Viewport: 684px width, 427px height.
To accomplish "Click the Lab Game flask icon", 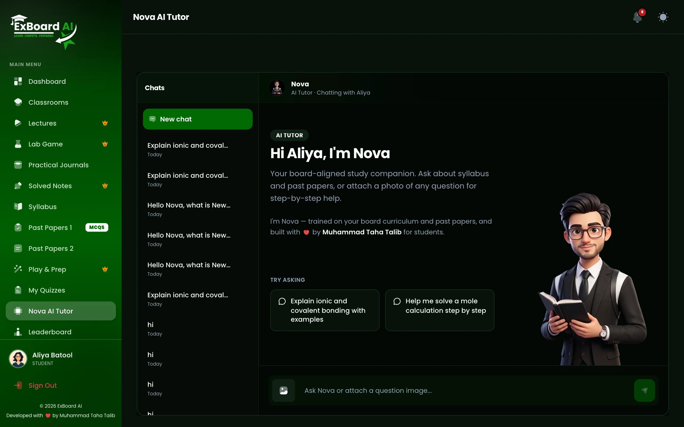I will [x=18, y=144].
